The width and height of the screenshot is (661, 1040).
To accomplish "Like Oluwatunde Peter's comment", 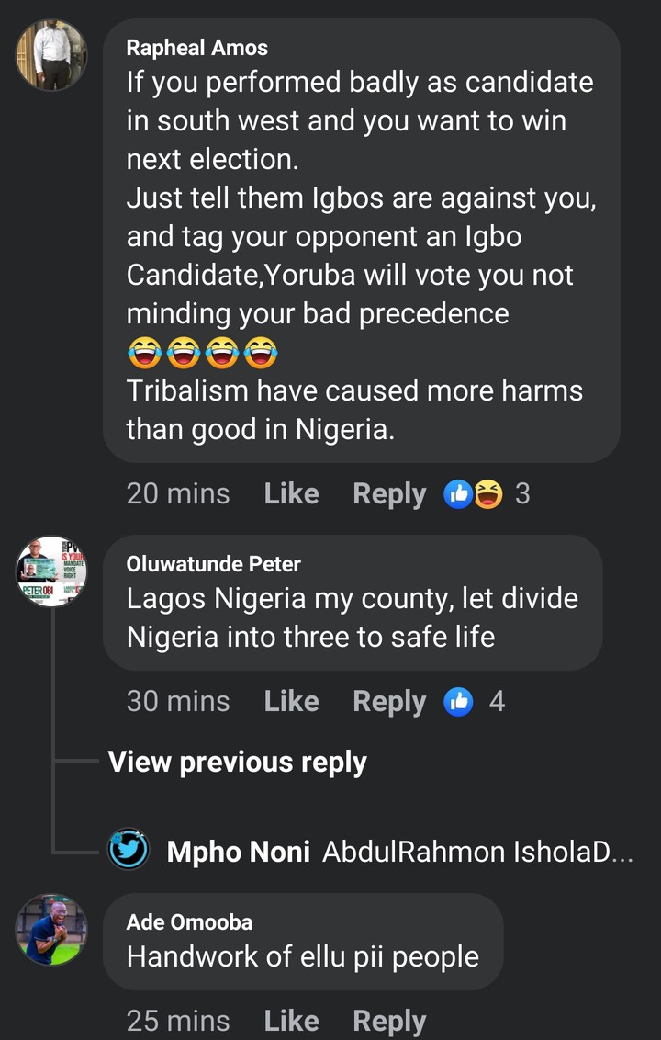I will point(291,702).
